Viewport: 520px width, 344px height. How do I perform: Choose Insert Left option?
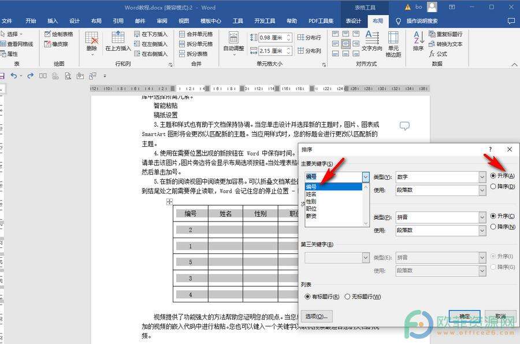pos(151,44)
